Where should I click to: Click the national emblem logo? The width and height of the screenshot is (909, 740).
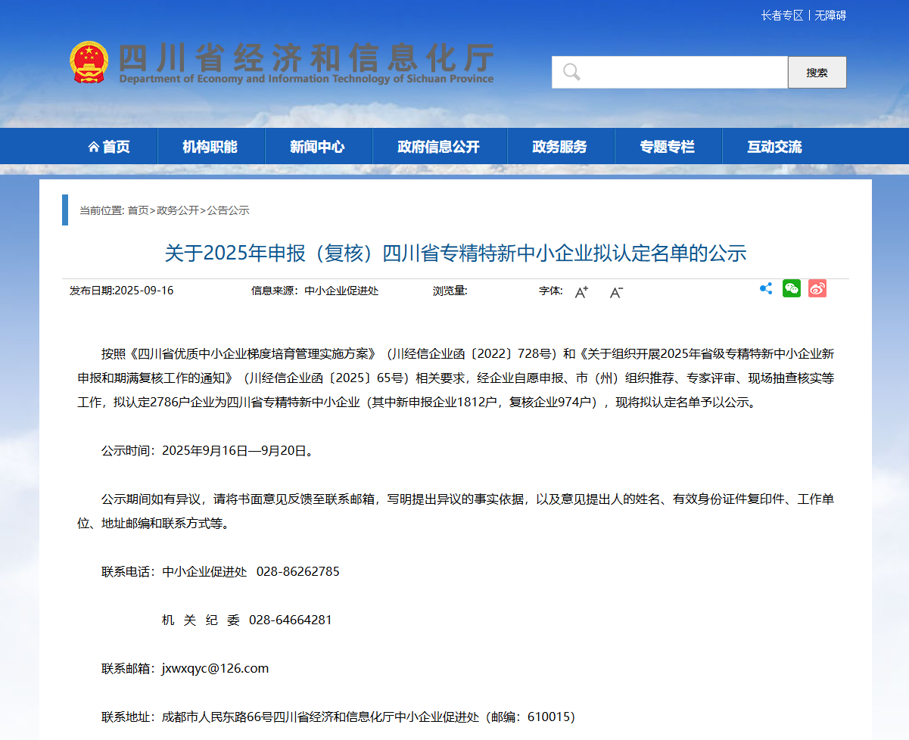pos(89,62)
